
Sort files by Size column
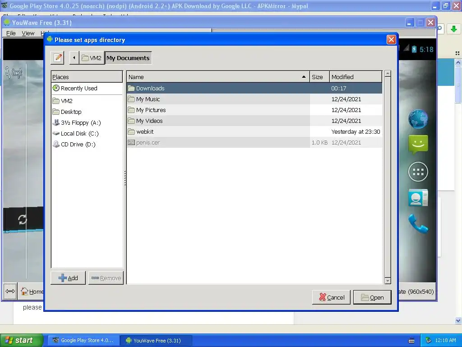pyautogui.click(x=319, y=77)
